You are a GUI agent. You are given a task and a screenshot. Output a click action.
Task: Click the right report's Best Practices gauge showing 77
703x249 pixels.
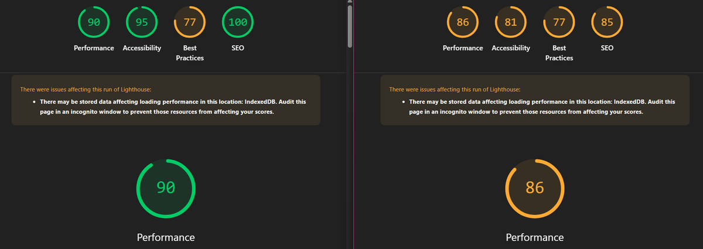(x=559, y=22)
